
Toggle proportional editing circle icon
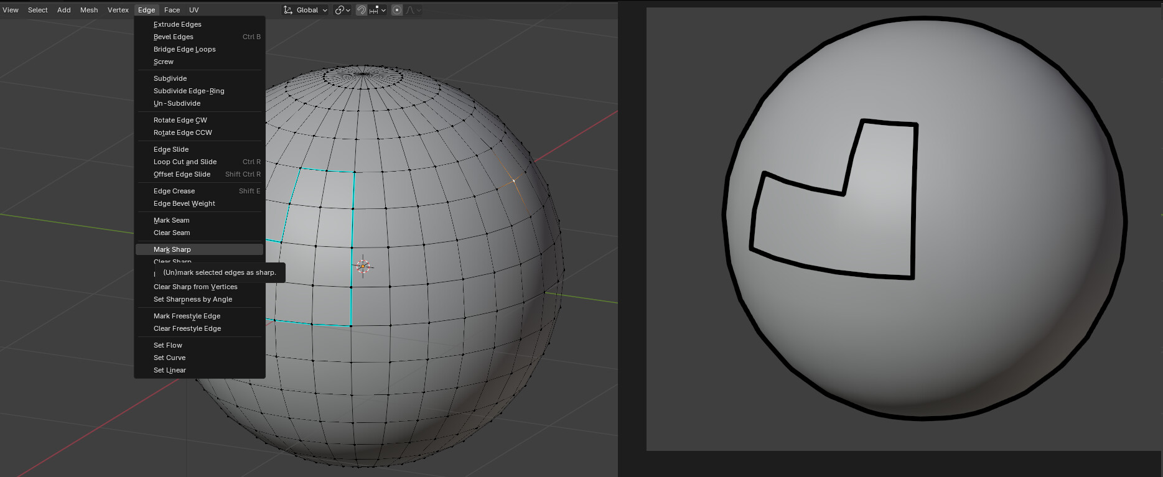(397, 10)
